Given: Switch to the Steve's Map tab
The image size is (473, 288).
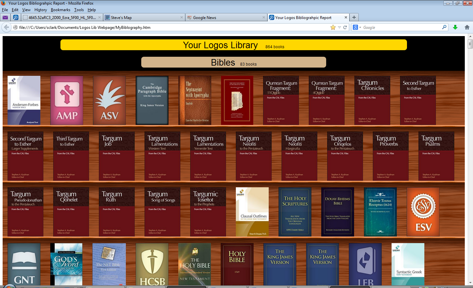Looking at the screenshot, I should tap(144, 17).
